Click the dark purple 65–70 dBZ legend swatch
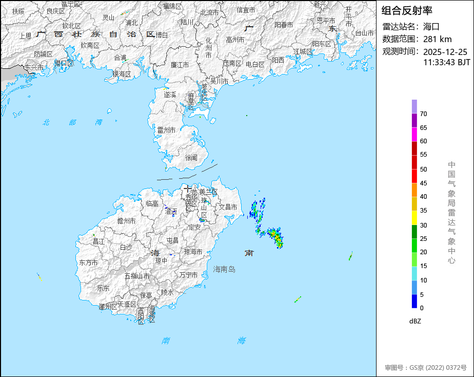 (x=414, y=120)
